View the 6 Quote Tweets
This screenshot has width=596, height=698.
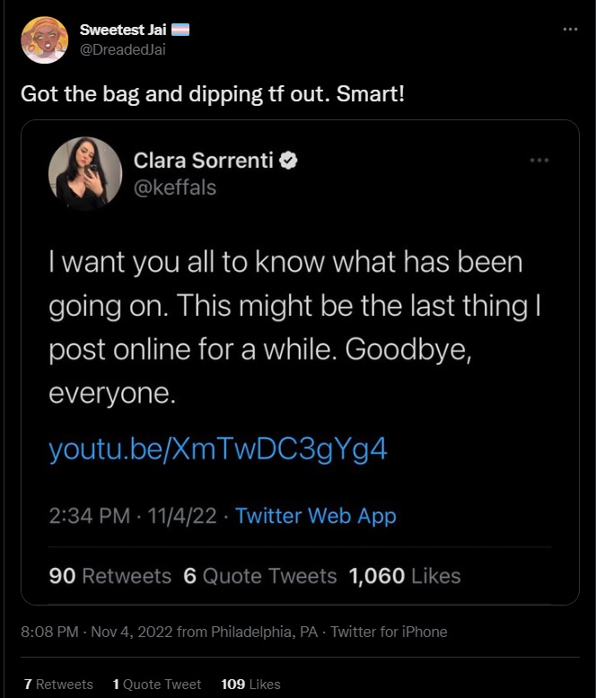coord(260,576)
